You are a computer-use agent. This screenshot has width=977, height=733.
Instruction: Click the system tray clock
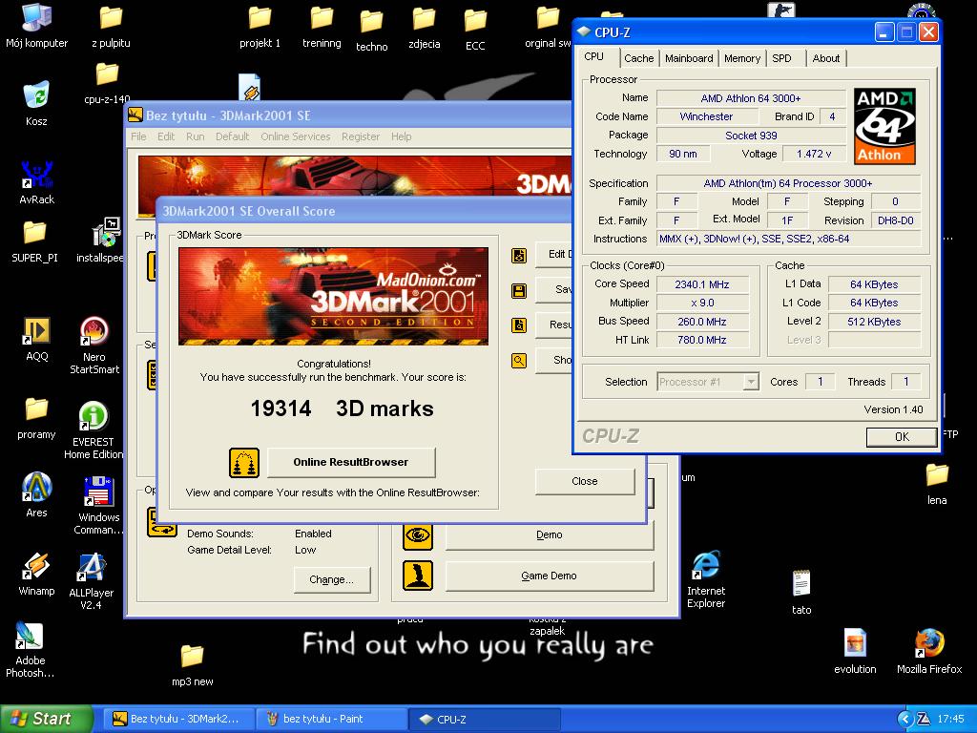951,720
